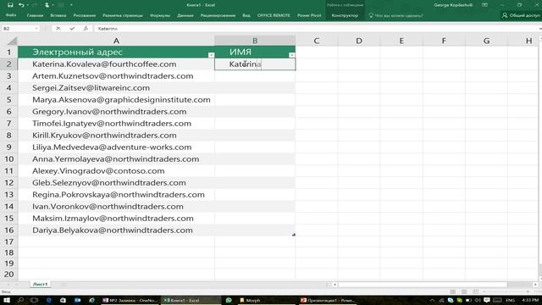
Task: Switch to Page Layout view in status bar
Action: coord(464,291)
